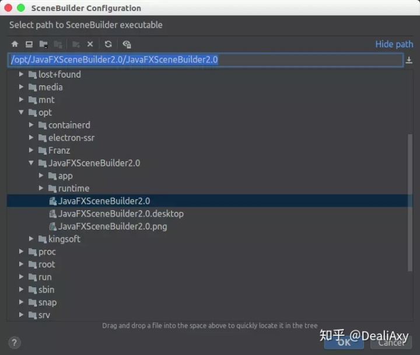This screenshot has height=355, width=420.
Task: Select the srv folder row
Action: (x=209, y=315)
